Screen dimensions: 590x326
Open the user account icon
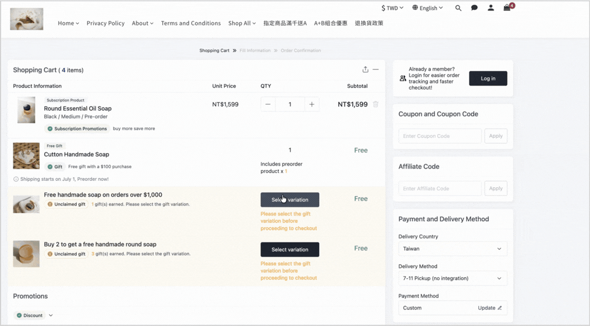(x=490, y=8)
